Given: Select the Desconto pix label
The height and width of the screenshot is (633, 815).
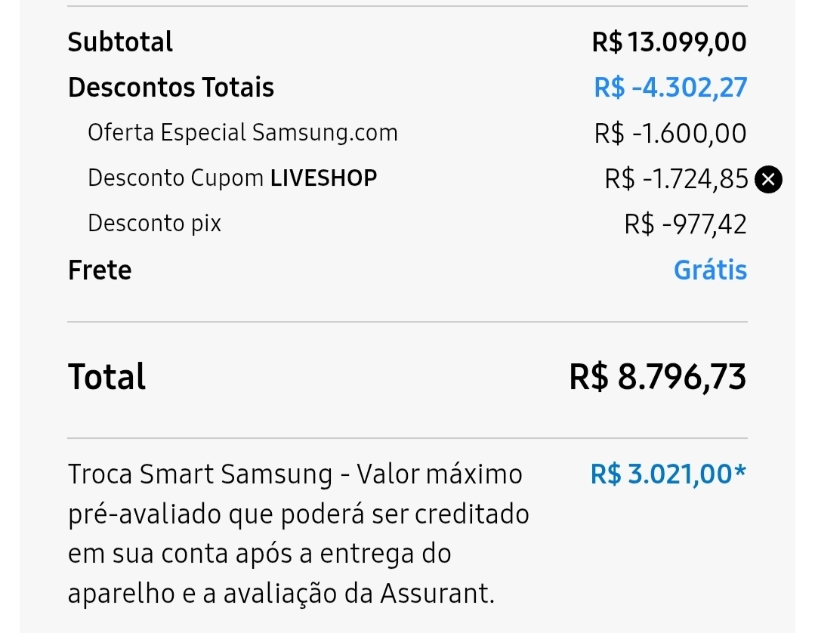Looking at the screenshot, I should coord(154,224).
